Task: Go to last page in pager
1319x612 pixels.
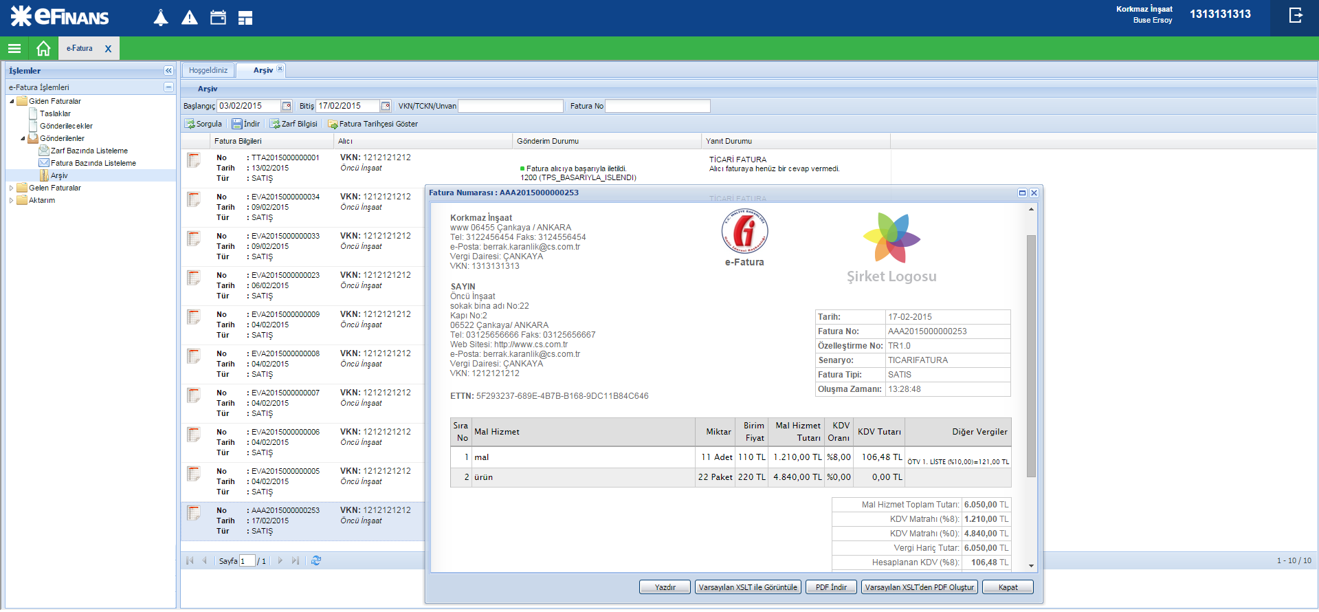Action: [296, 560]
